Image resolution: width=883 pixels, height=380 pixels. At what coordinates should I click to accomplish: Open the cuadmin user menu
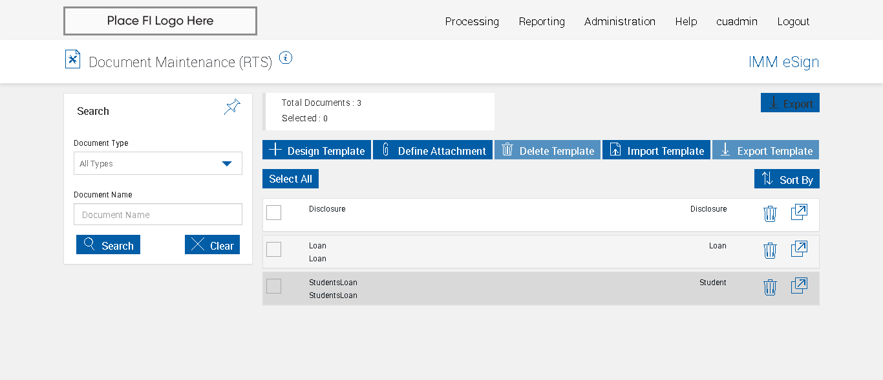[736, 21]
